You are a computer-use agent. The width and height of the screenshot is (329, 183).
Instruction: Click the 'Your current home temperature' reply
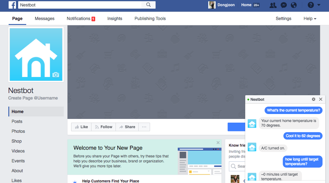289,123
